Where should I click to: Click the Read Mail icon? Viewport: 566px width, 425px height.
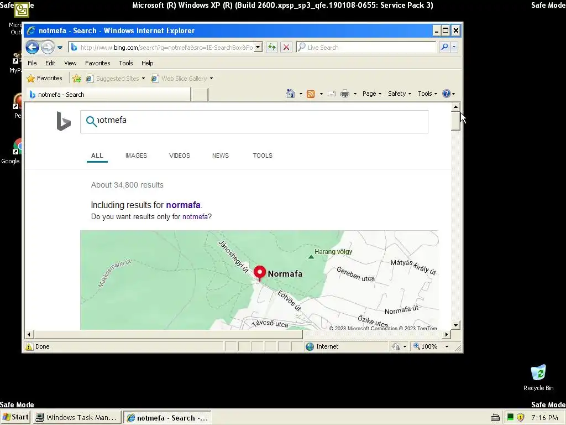(332, 94)
